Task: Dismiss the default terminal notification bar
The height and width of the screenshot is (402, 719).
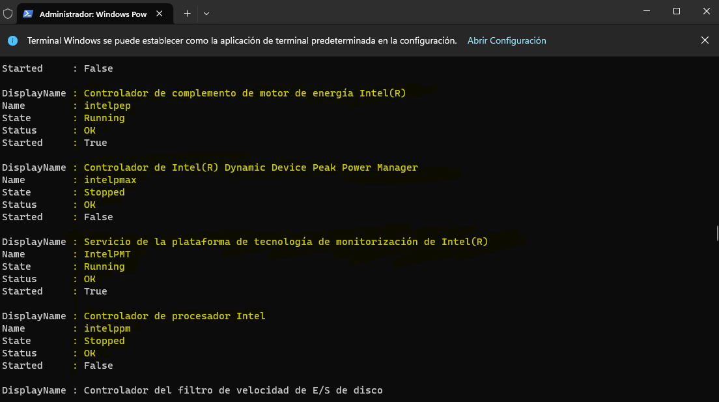Action: [705, 40]
